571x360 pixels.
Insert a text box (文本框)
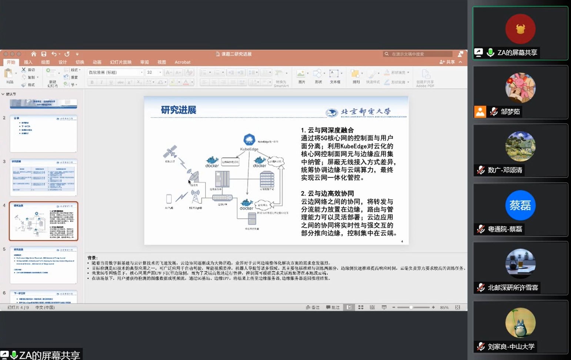pos(335,77)
